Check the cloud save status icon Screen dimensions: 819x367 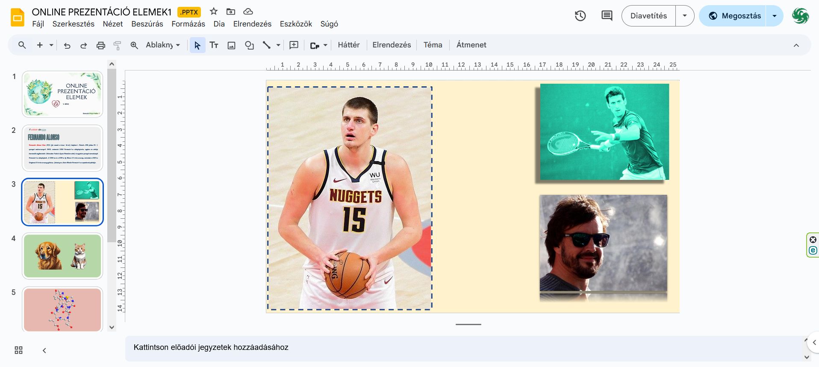248,12
